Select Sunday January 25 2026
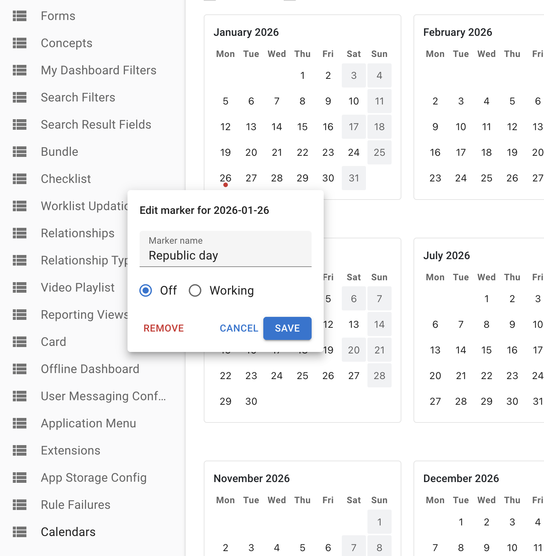Image resolution: width=544 pixels, height=556 pixels. pos(380,152)
